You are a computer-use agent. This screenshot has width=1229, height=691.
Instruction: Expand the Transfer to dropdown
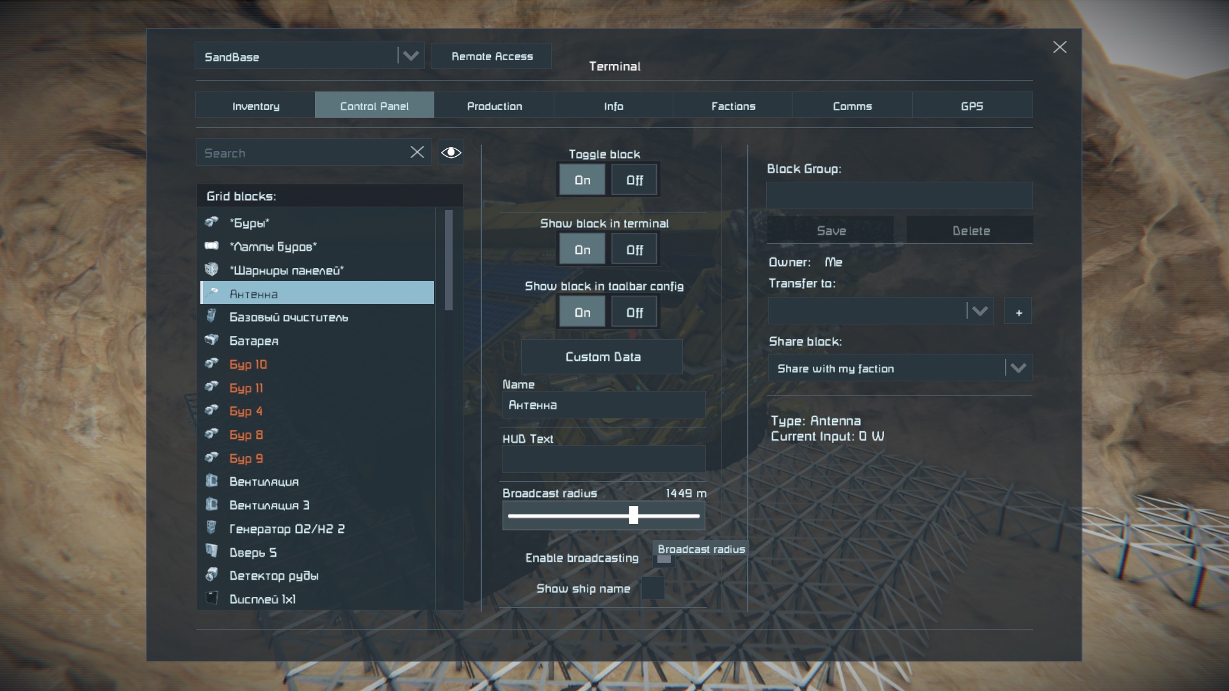(x=979, y=312)
